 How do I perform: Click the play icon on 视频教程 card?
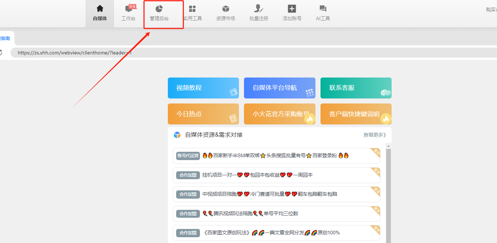click(x=234, y=92)
